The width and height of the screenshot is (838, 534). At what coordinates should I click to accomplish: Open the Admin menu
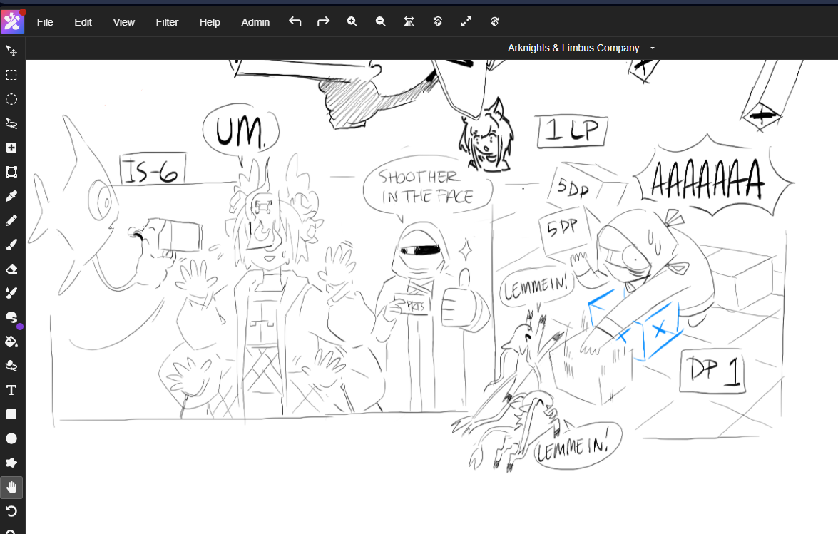point(255,22)
